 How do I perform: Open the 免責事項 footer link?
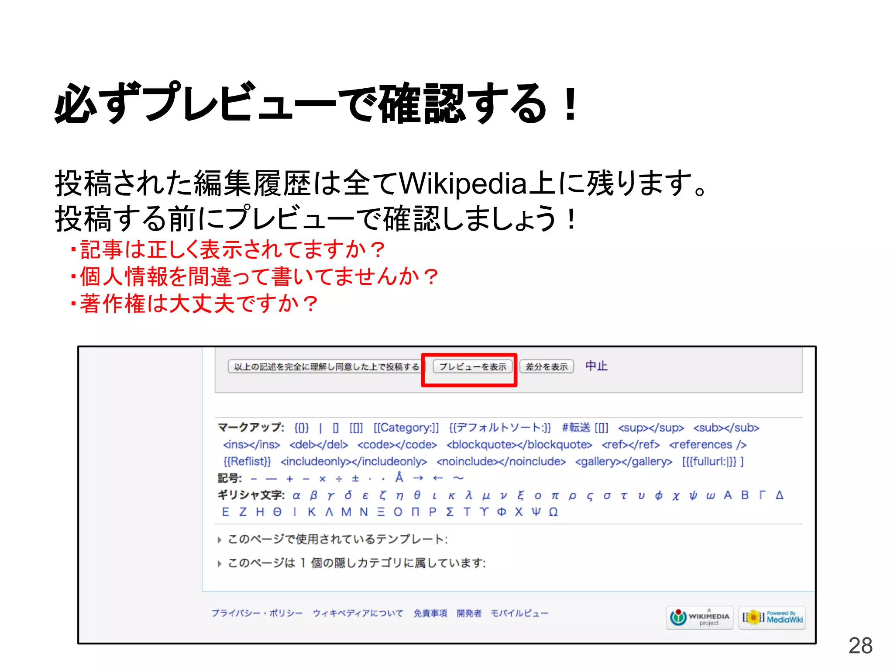point(430,613)
